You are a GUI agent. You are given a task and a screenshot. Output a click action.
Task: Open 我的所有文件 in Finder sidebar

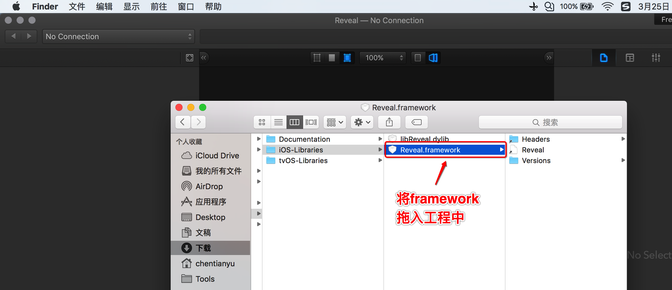click(x=210, y=171)
